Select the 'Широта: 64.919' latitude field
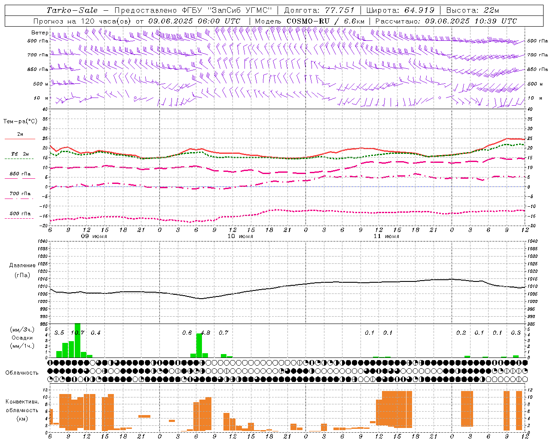 click(x=400, y=10)
